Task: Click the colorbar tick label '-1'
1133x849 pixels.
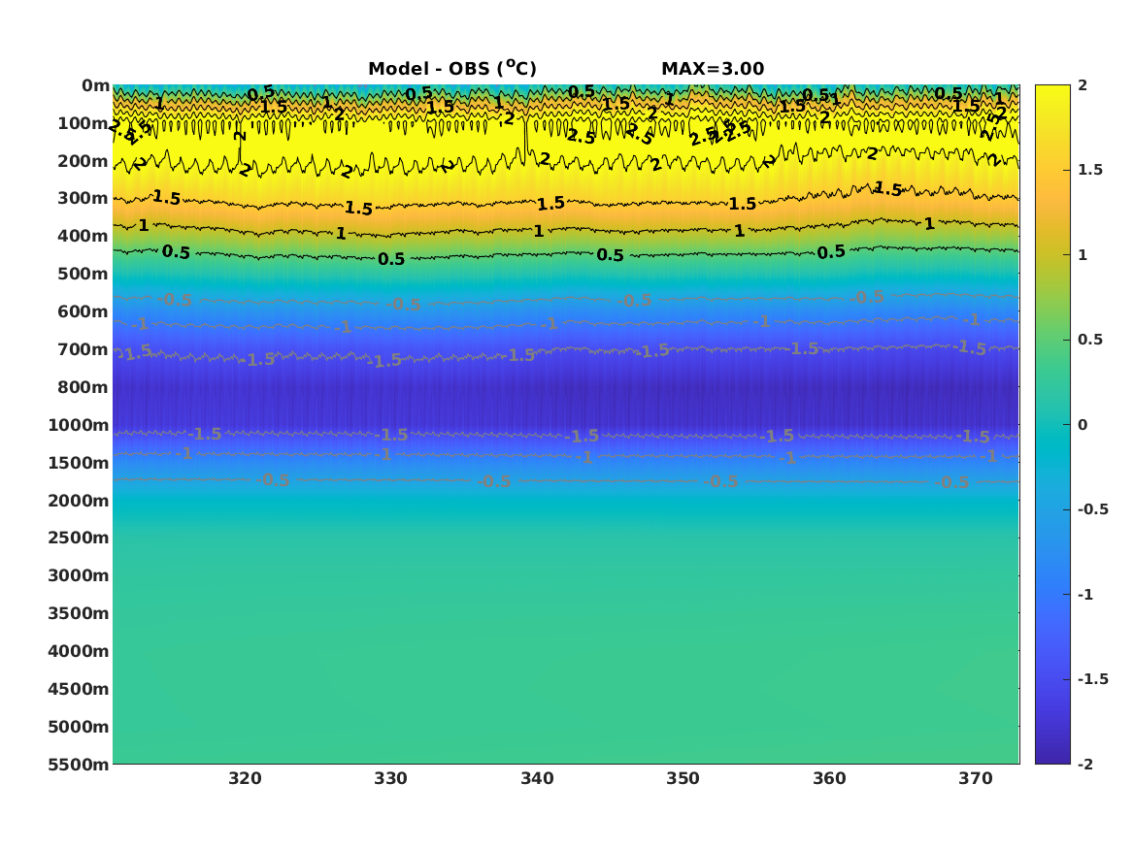Action: [1084, 595]
